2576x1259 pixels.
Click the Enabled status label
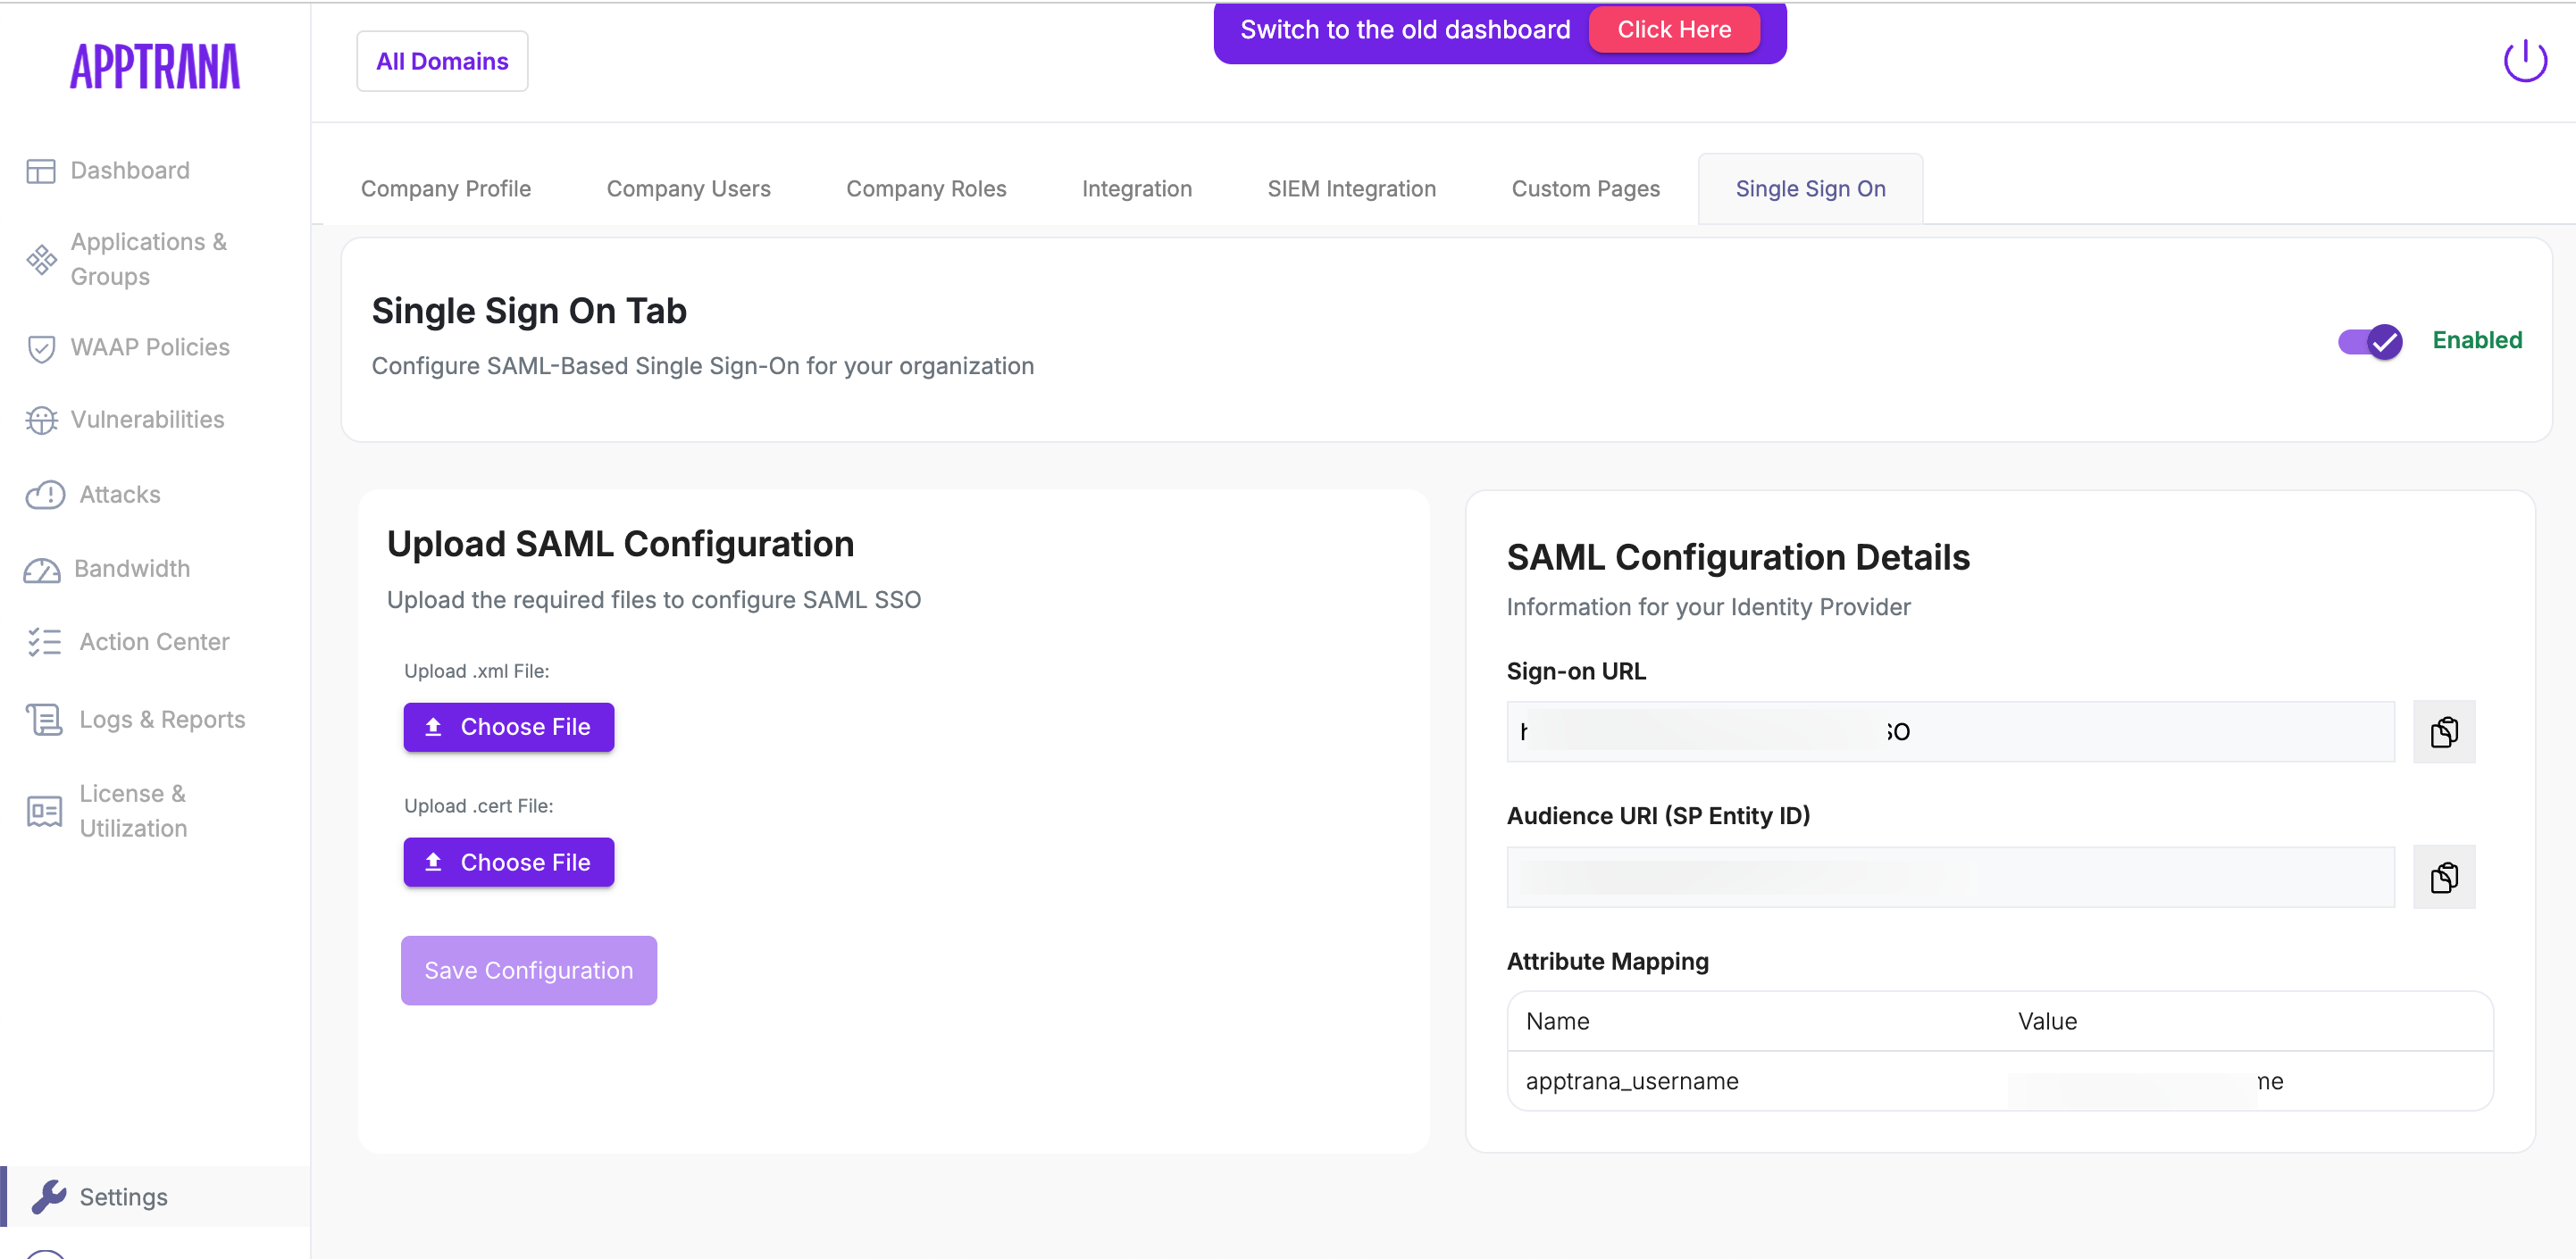click(x=2476, y=341)
